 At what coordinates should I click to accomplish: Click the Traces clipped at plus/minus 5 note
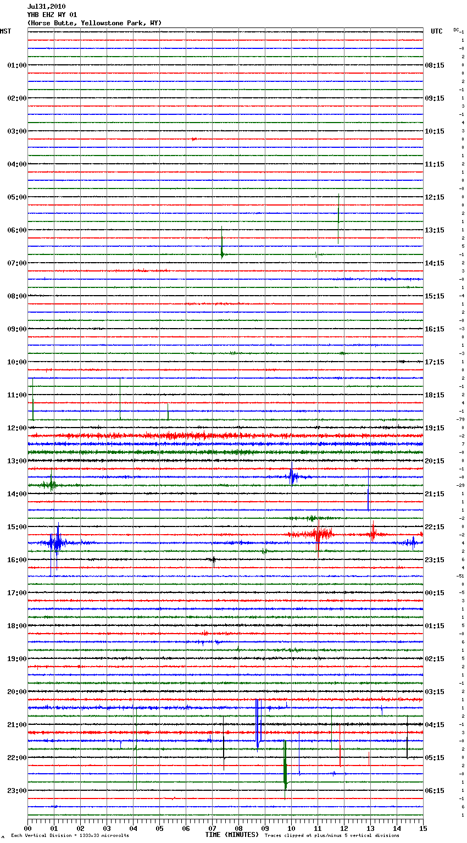332,835
